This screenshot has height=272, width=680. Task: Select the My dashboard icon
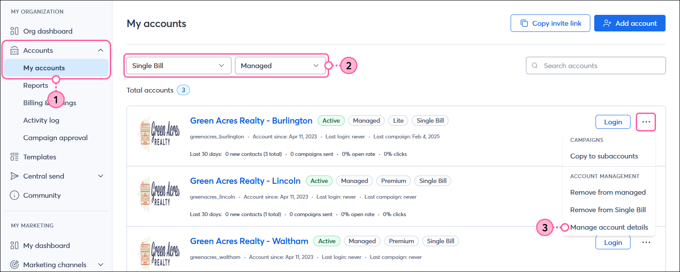(x=14, y=245)
